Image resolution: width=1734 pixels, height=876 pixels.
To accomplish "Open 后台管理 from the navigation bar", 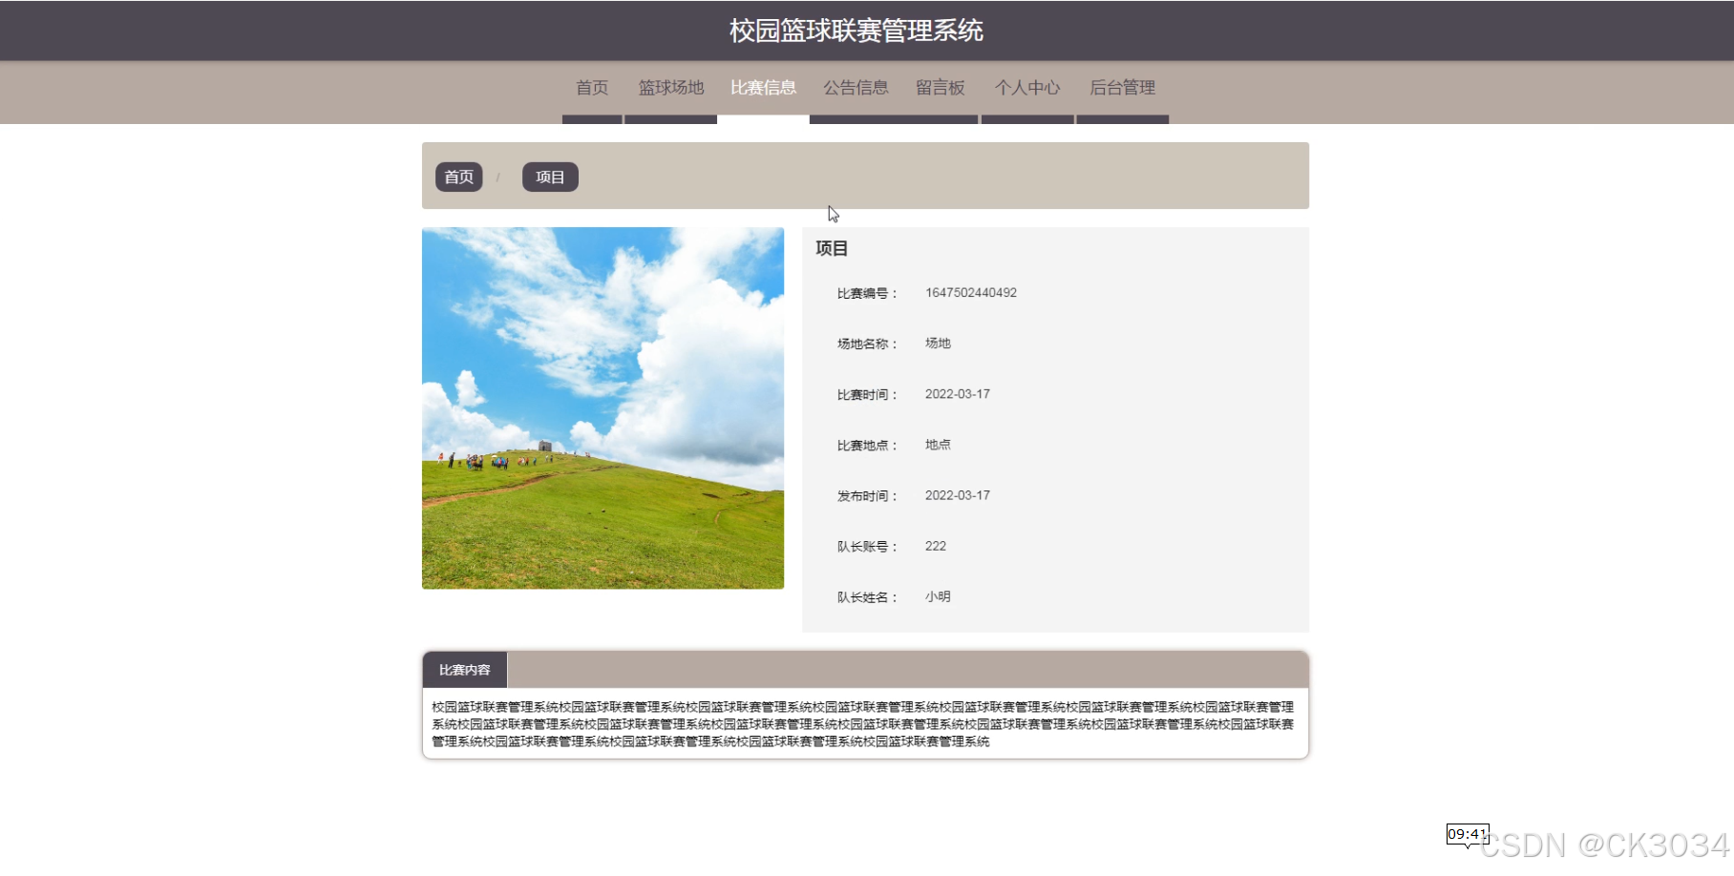I will click(1123, 88).
